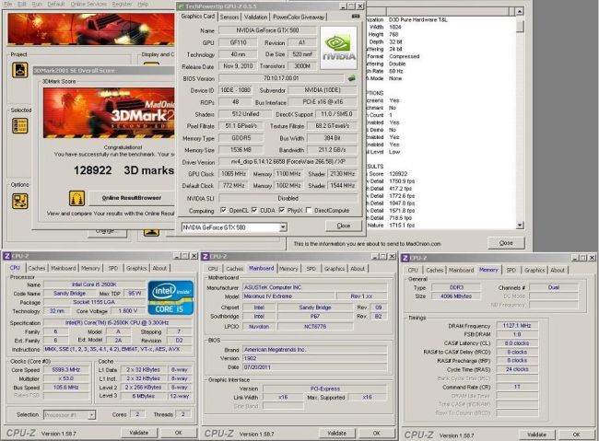Click the Selected tests icon in 3DMark
The width and height of the screenshot is (599, 441).
20,125
